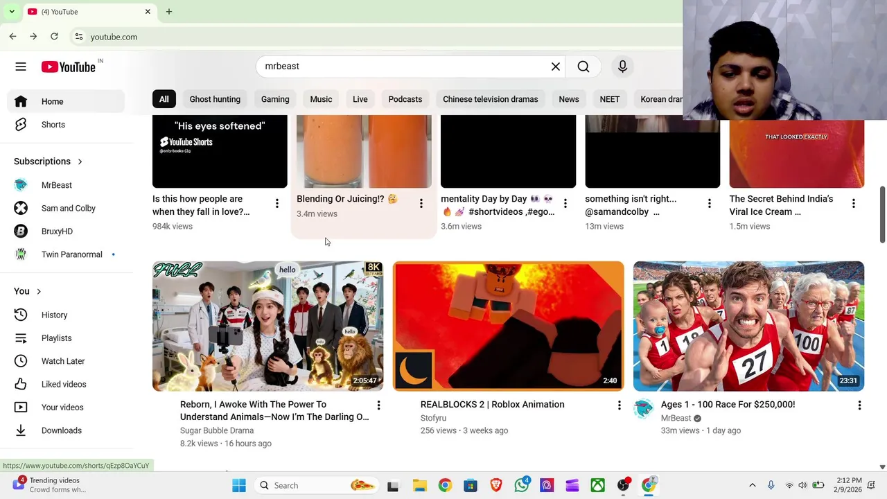Select the Ghost hunting chip
This screenshot has height=499, width=887.
click(x=215, y=99)
